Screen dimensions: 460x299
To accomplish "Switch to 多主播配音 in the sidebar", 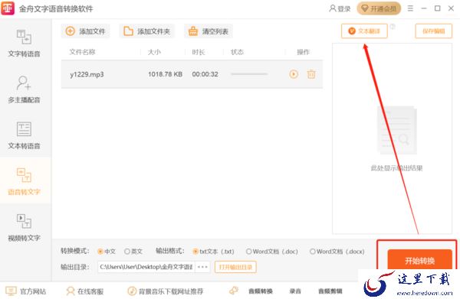I will (x=24, y=89).
